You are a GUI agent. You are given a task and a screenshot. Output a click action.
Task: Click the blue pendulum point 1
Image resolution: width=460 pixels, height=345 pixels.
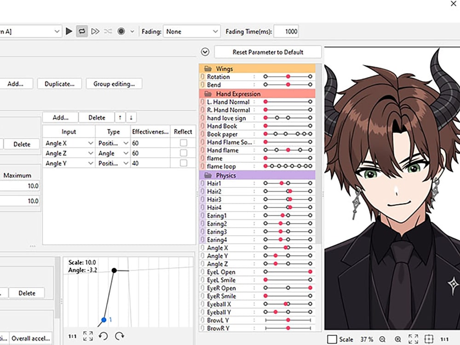(104, 320)
